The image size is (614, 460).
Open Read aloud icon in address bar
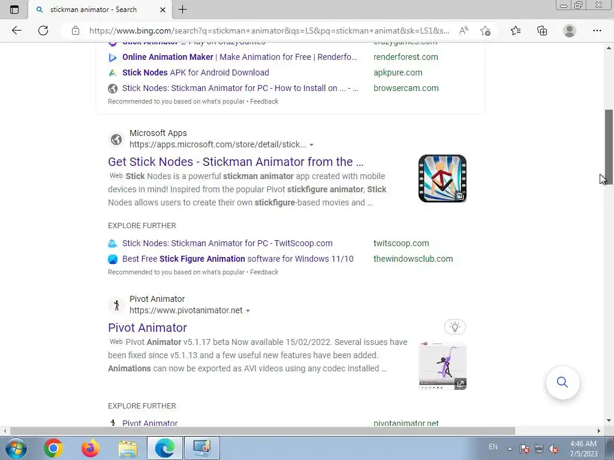click(x=463, y=31)
